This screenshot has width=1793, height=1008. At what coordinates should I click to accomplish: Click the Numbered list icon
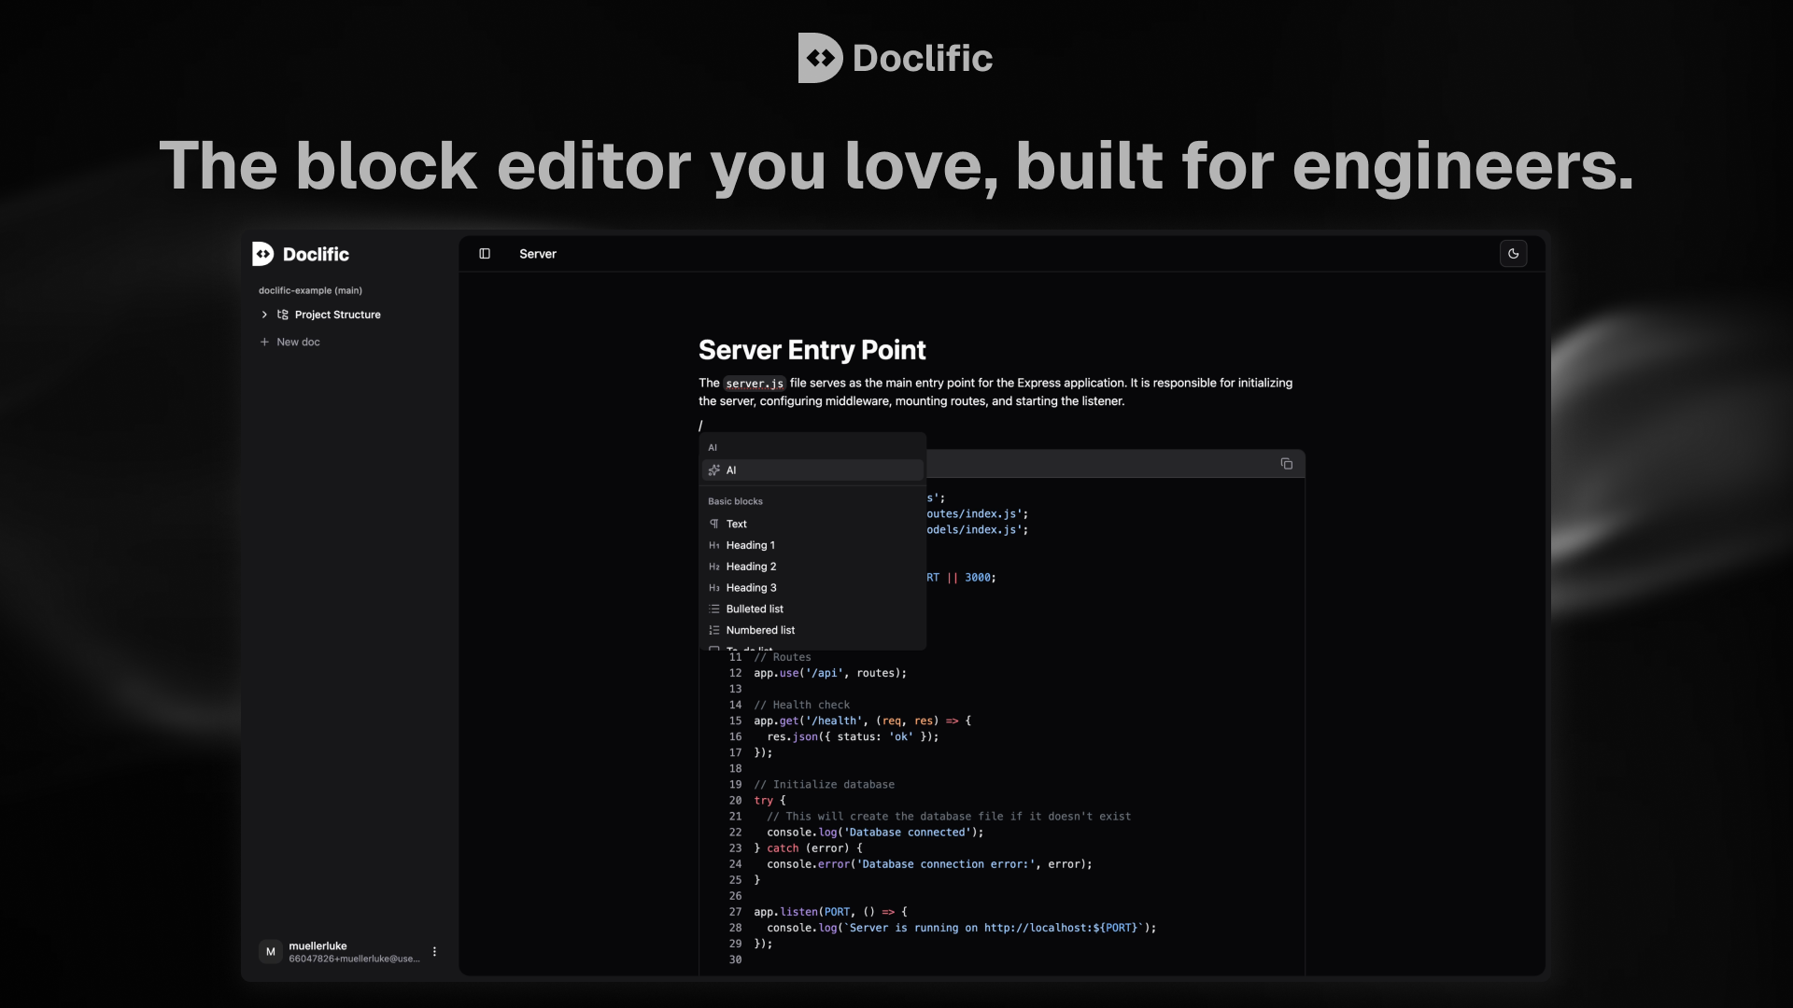714,630
